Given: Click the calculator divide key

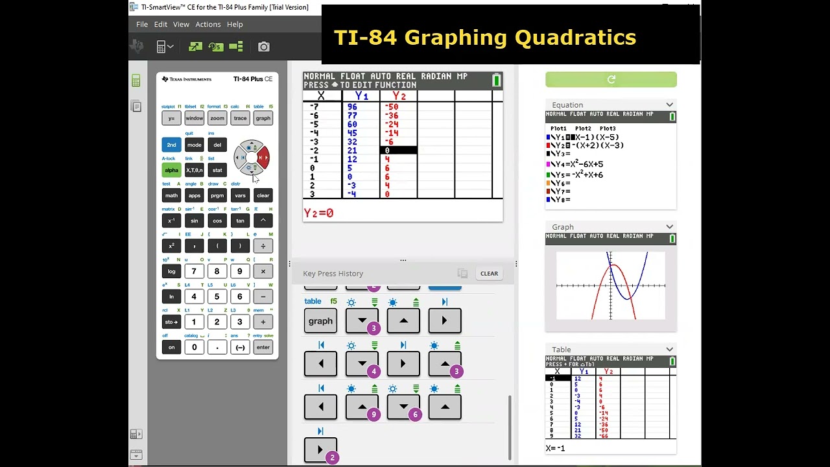Looking at the screenshot, I should point(263,246).
